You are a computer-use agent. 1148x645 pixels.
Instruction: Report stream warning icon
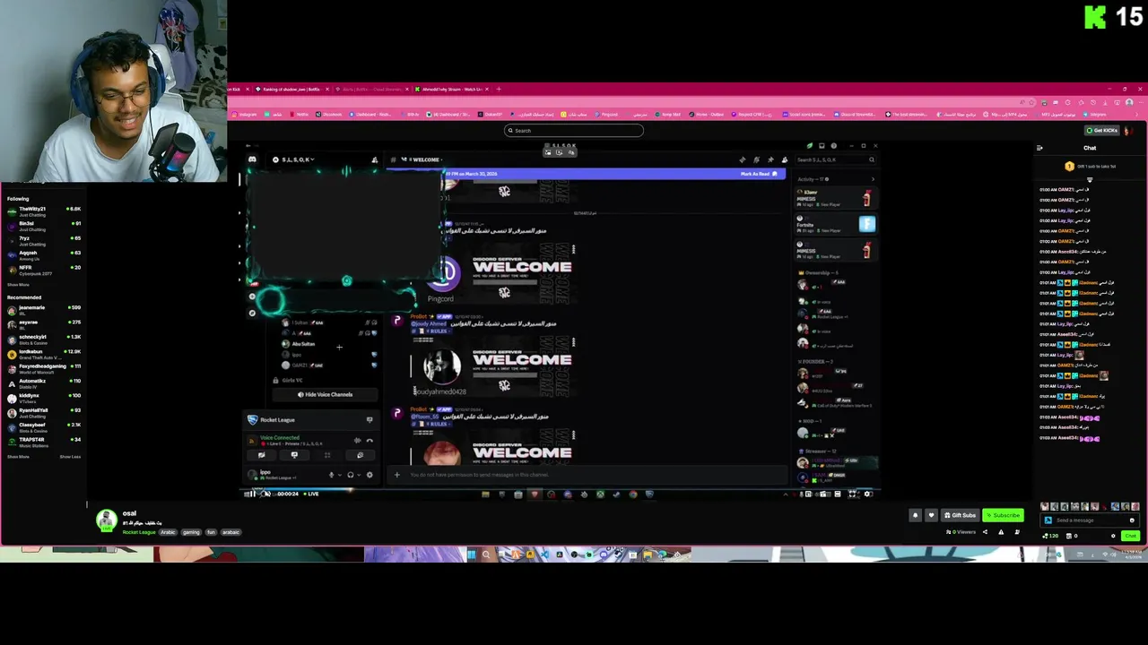point(1001,532)
